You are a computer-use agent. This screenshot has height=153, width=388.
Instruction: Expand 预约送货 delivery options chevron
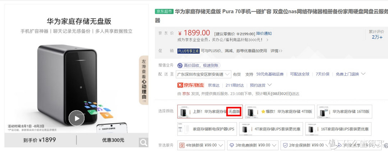[x=270, y=85]
